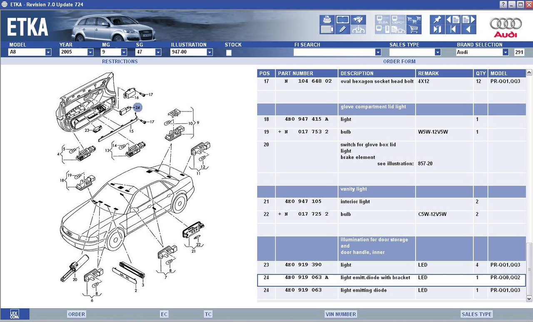
Task: Click the list view icon under the printer
Action: coord(327,30)
